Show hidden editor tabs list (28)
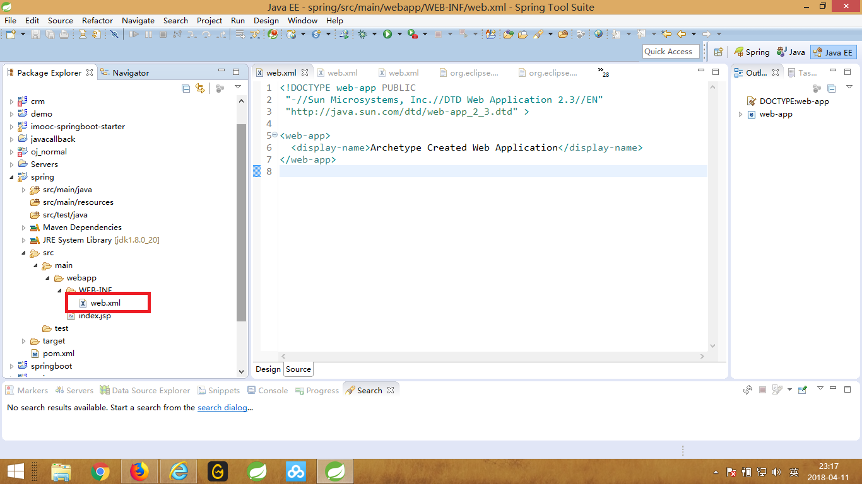 click(603, 72)
